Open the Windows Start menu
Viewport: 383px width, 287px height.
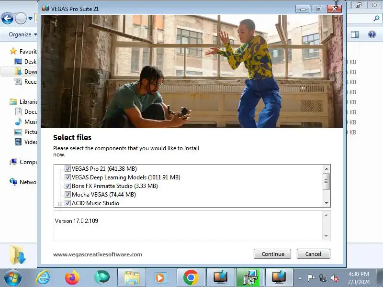pos(12,278)
